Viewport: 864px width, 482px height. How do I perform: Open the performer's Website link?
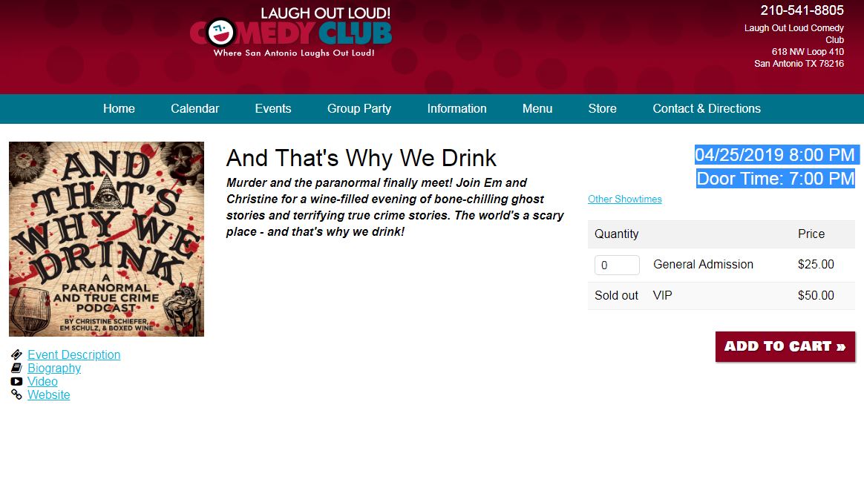48,394
